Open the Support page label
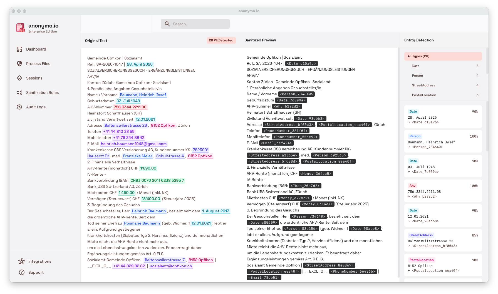Screen dimensions: 498x294 [36, 272]
